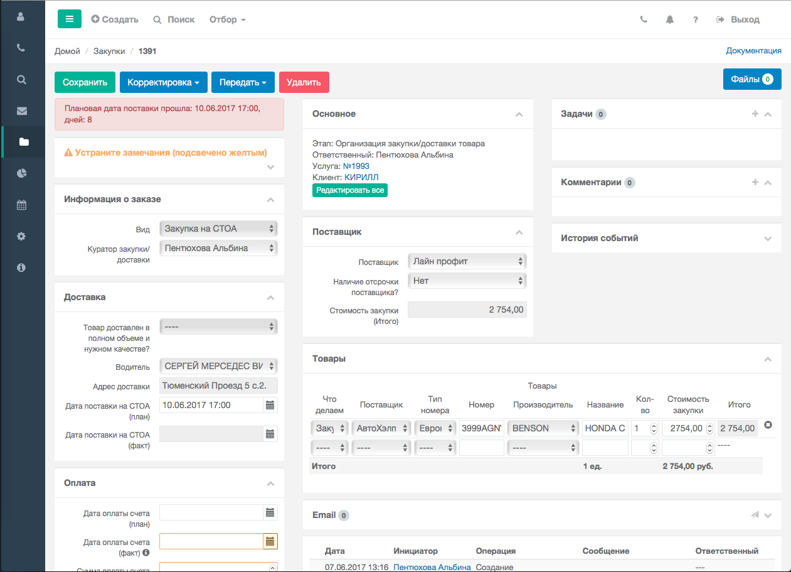The height and width of the screenshot is (572, 791).
Task: Collapse the Поставщик panel
Action: click(519, 232)
